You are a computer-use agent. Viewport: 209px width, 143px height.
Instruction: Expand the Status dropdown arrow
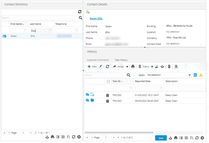point(152,66)
